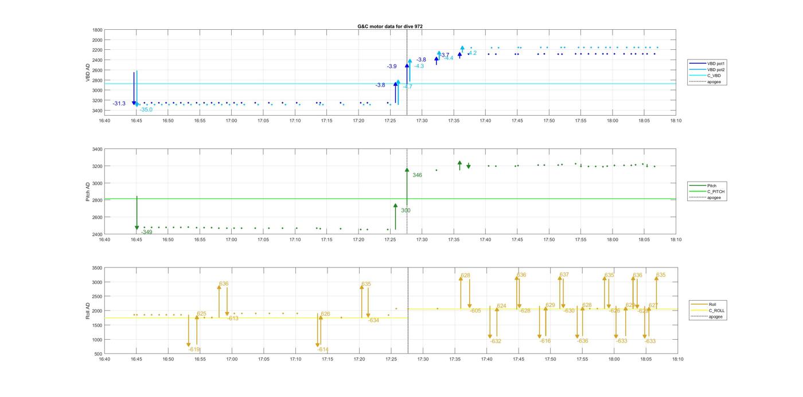803x397 pixels.
Task: Click the '-632' roll data label
Action: (x=496, y=341)
